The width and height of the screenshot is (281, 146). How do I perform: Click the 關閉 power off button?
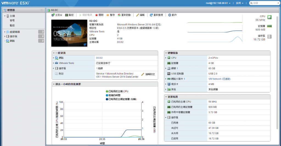coord(99,15)
